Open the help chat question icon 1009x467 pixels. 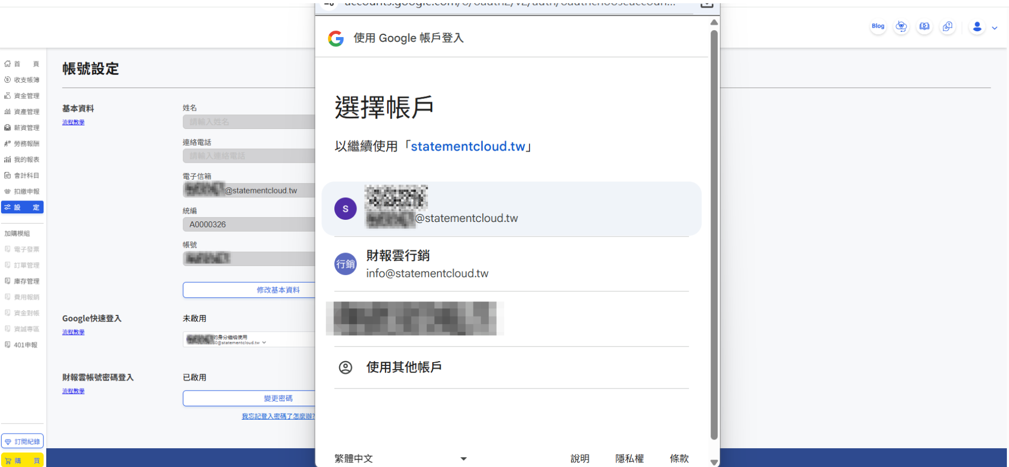tap(948, 26)
